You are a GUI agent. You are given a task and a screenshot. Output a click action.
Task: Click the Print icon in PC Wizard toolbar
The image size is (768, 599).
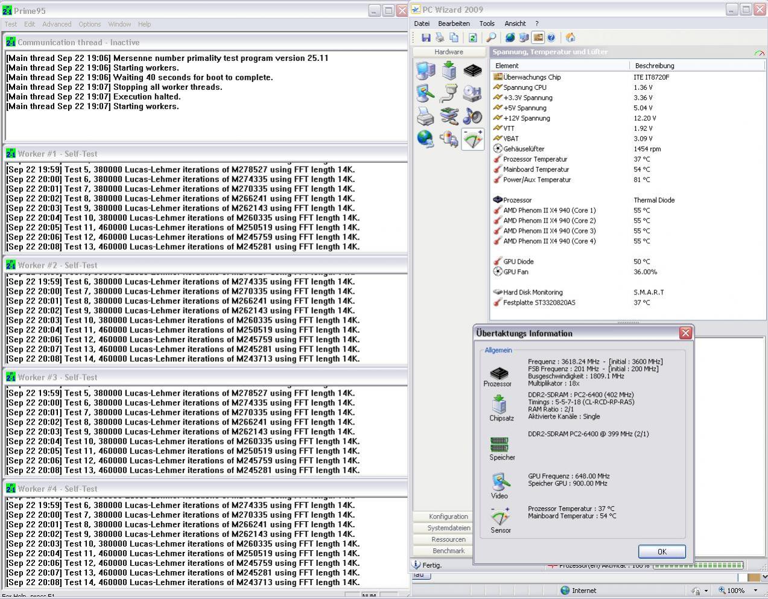click(440, 37)
